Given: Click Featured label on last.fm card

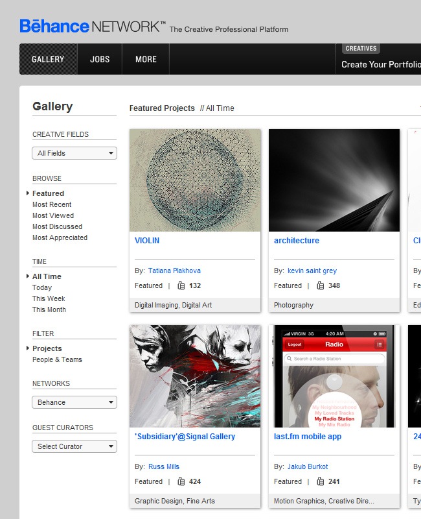Looking at the screenshot, I should 288,481.
